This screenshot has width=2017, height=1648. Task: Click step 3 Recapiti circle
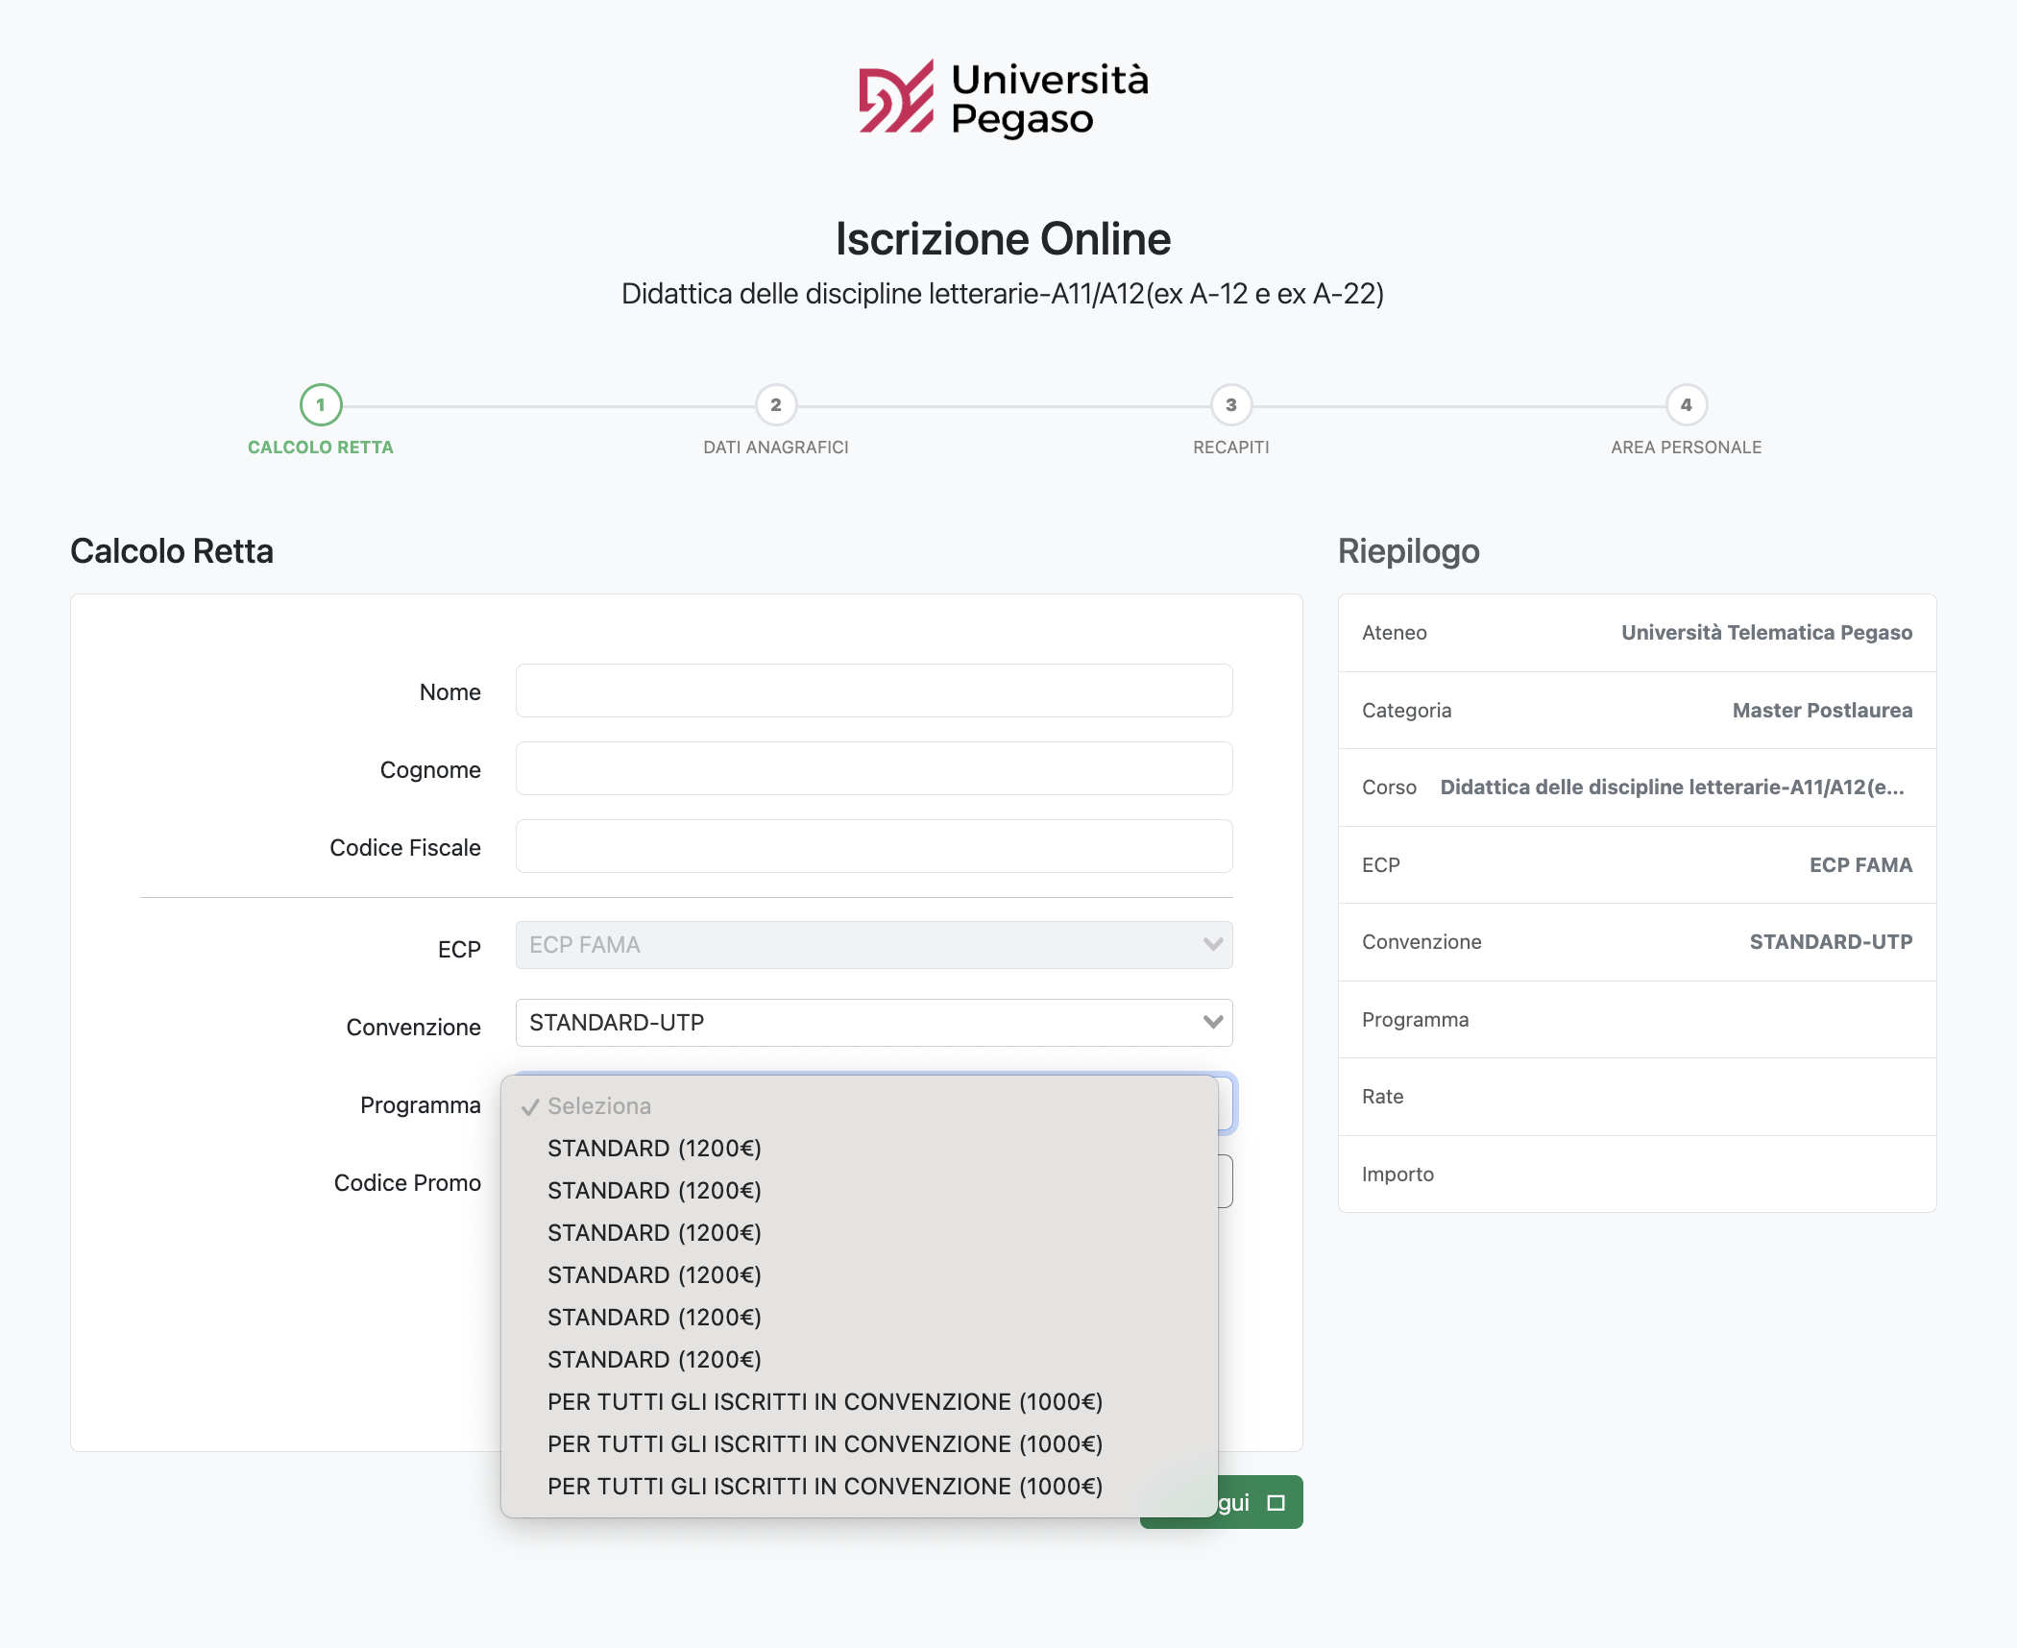(1230, 405)
